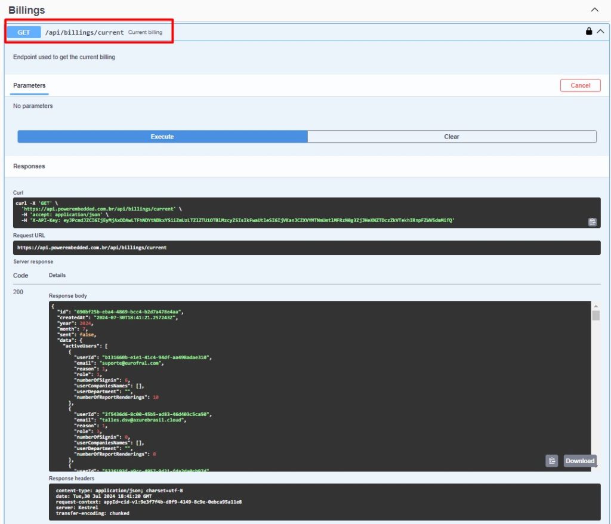Select the Parameters tab
The width and height of the screenshot is (611, 524).
point(29,85)
